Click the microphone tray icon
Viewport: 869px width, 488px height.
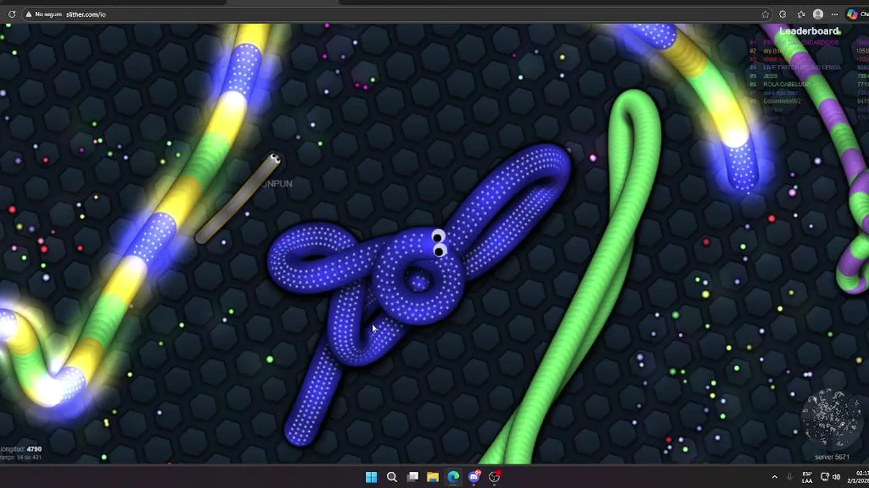[790, 477]
